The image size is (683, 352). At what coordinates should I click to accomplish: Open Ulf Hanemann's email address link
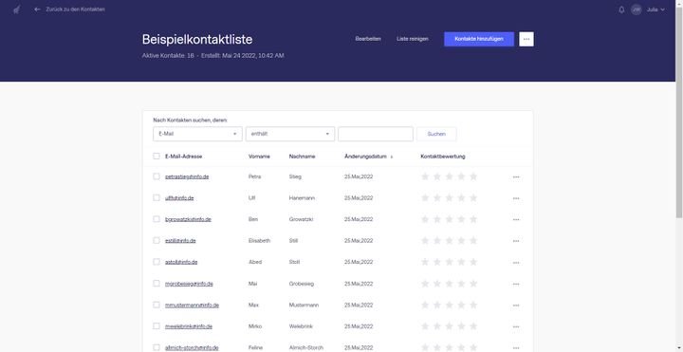(179, 198)
